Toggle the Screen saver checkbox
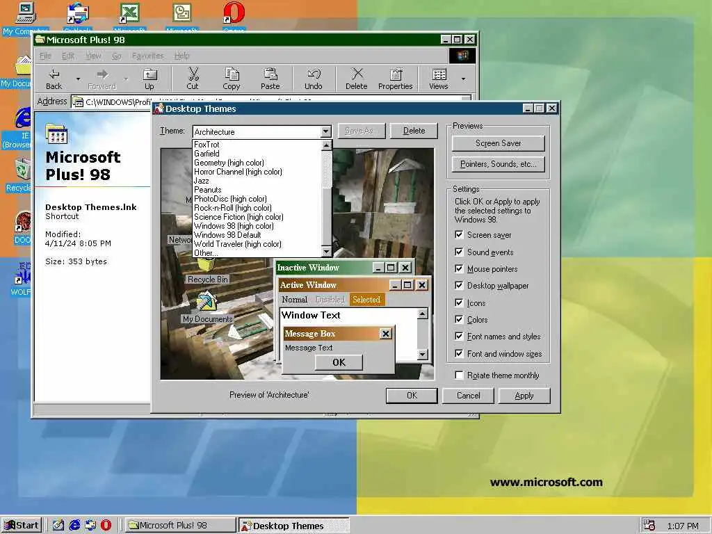Viewport: 712px width, 534px height. (459, 235)
